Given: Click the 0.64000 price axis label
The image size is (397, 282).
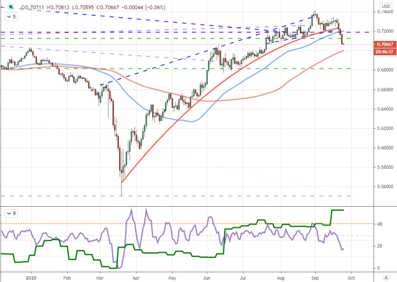Looking at the screenshot, I should click(x=385, y=109).
